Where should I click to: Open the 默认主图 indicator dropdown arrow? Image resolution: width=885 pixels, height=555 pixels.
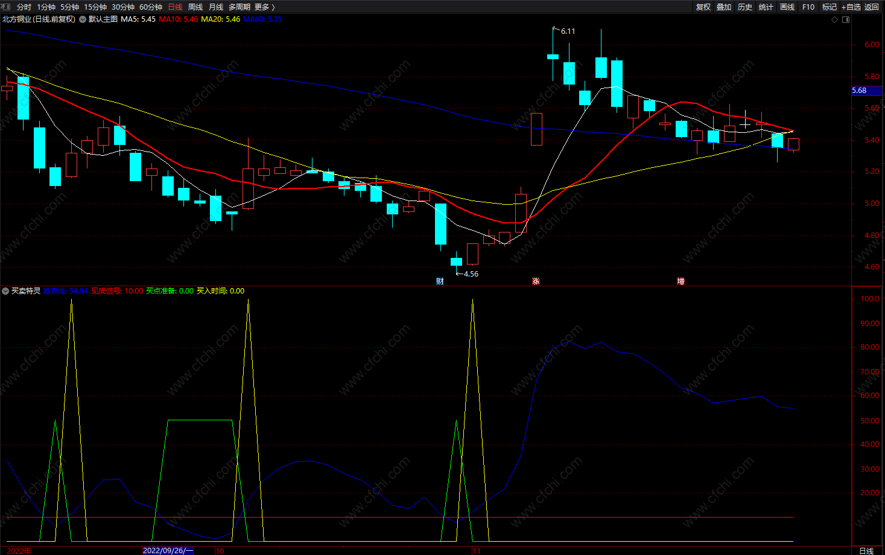(x=82, y=19)
